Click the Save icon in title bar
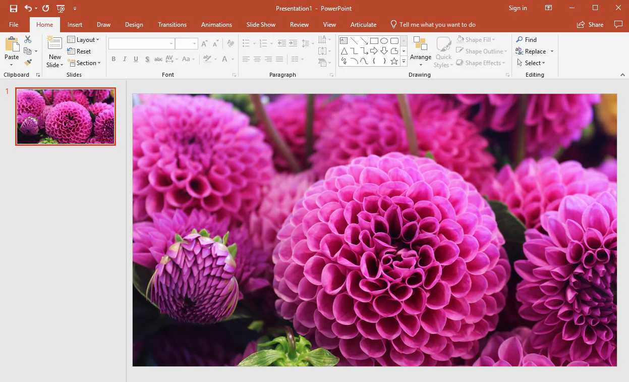The height and width of the screenshot is (382, 629). 14,8
